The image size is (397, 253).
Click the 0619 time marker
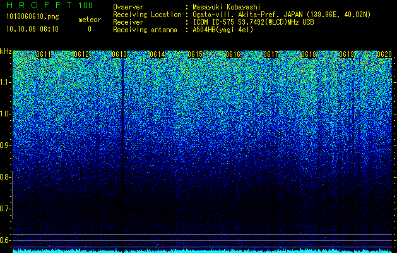pyautogui.click(x=347, y=54)
